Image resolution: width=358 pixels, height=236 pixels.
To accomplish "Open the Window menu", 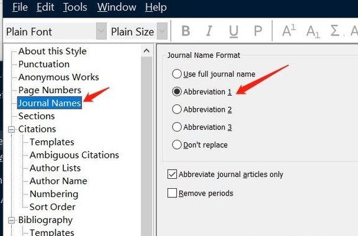I will [x=117, y=7].
